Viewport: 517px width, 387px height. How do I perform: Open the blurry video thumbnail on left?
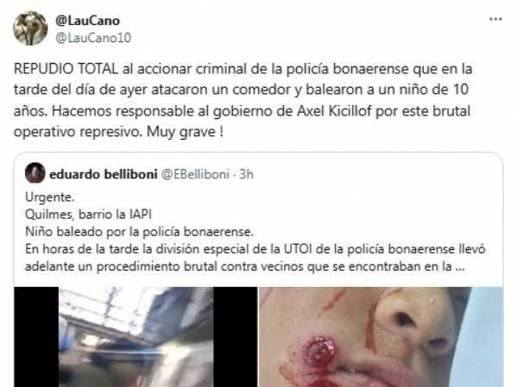click(136, 337)
